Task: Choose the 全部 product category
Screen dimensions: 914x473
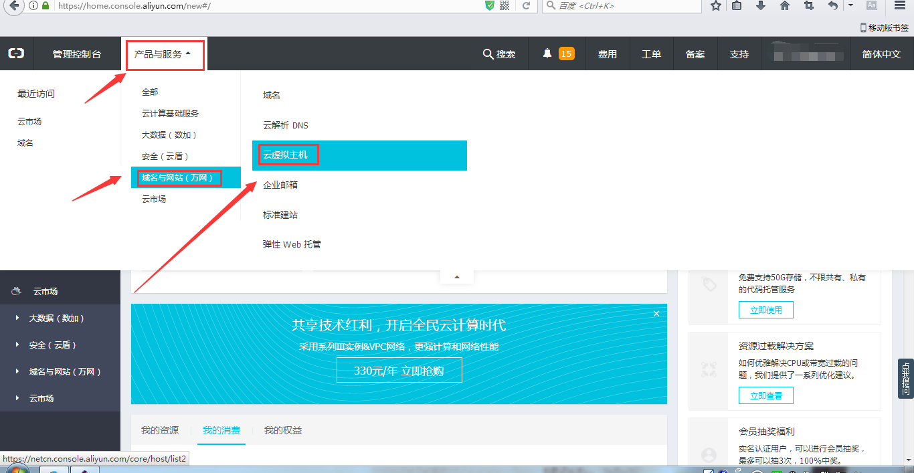Action: coord(150,92)
